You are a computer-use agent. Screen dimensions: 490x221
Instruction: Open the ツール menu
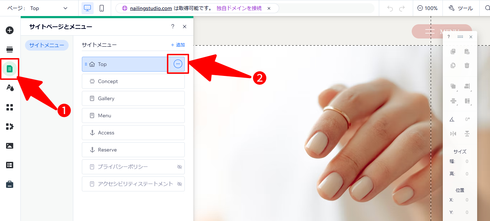pos(461,8)
